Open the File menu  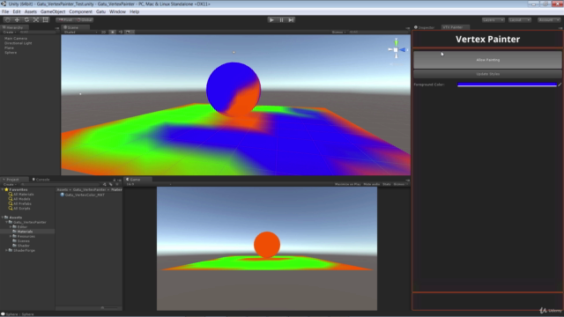pos(5,11)
